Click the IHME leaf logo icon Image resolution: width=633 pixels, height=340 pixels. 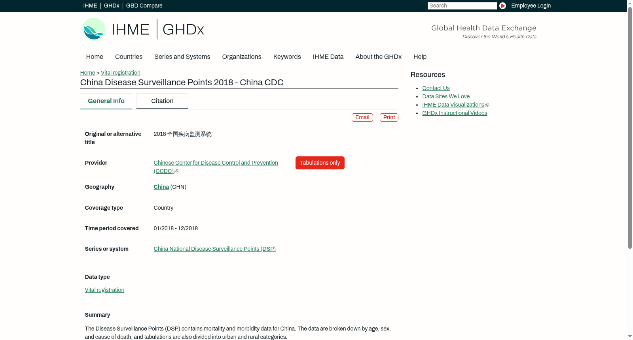[x=94, y=29]
